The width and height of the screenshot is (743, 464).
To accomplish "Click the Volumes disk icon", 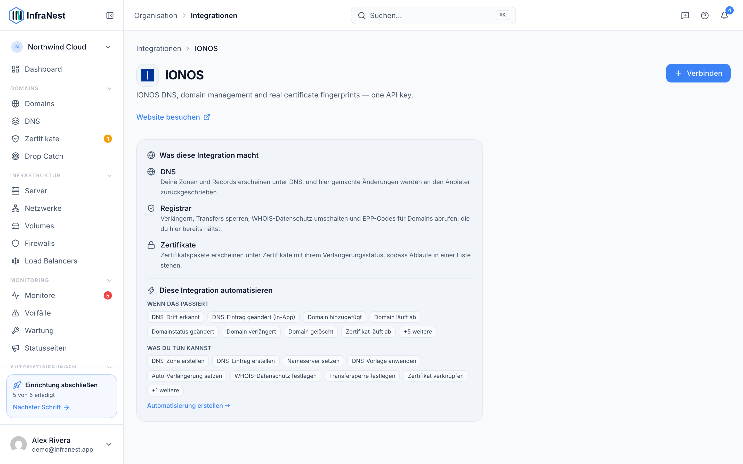I will pos(15,226).
